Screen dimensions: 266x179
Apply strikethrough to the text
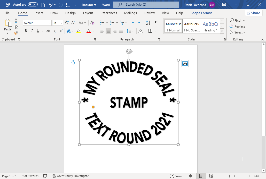click(x=48, y=31)
